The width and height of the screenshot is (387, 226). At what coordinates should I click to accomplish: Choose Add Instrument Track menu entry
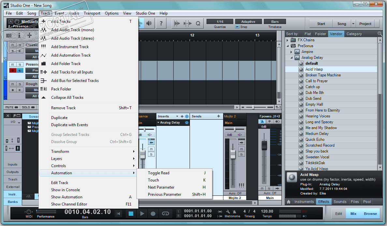pos(70,47)
